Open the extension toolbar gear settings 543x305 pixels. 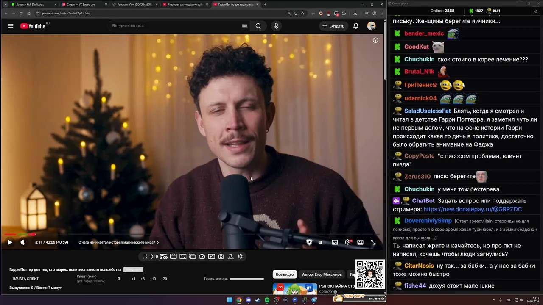240,257
